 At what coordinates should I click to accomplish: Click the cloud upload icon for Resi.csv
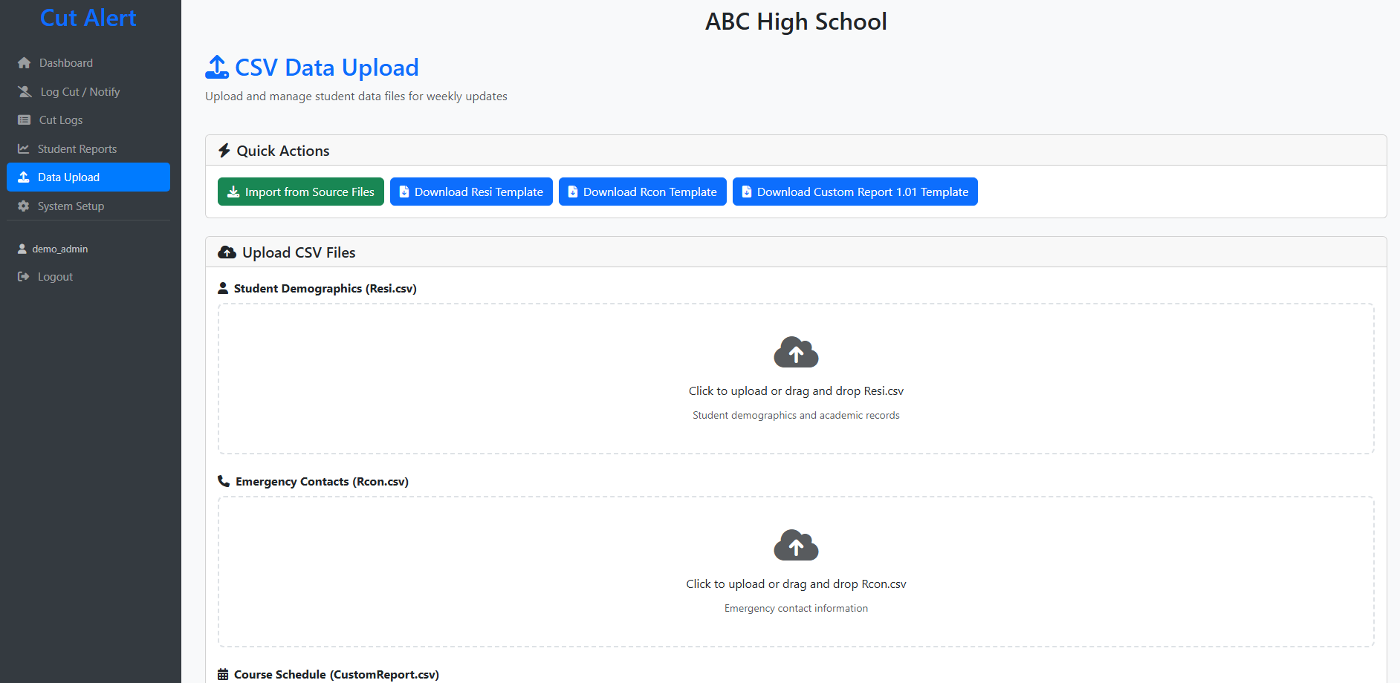click(796, 353)
